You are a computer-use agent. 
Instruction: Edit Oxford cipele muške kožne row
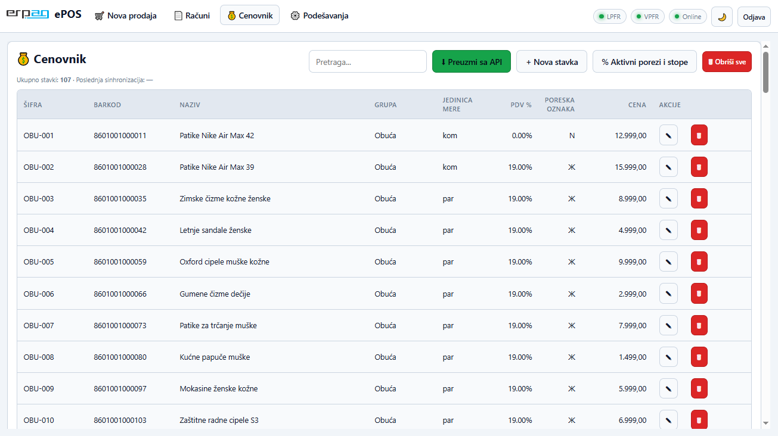tap(668, 261)
